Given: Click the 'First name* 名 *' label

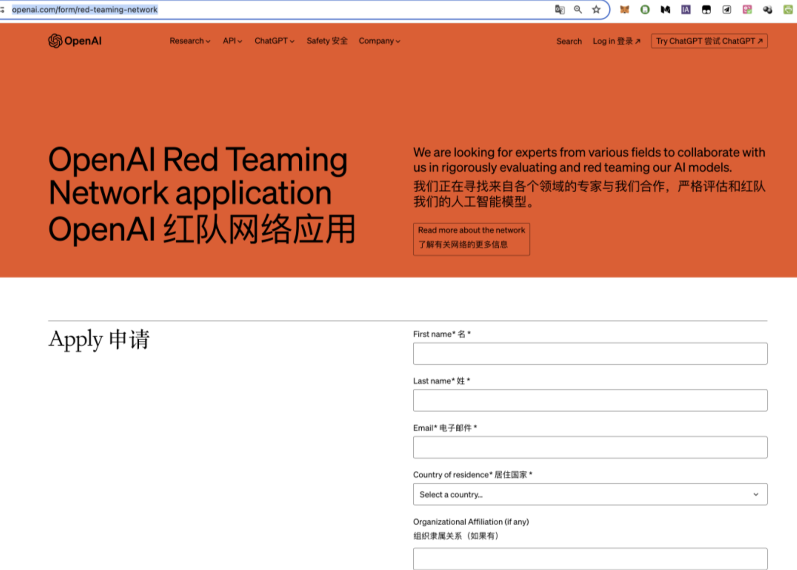Looking at the screenshot, I should [442, 334].
